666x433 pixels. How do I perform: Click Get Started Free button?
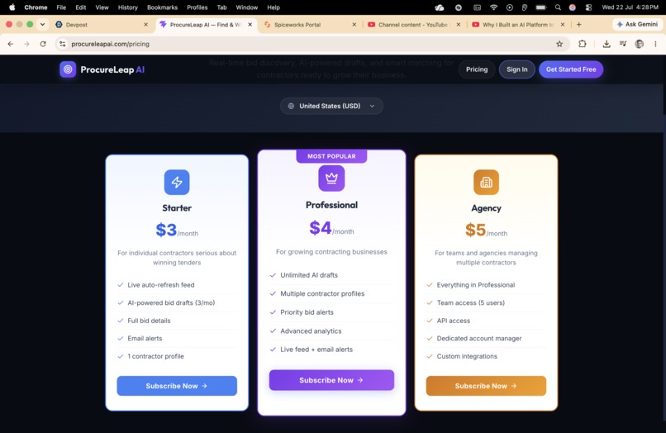tap(571, 69)
